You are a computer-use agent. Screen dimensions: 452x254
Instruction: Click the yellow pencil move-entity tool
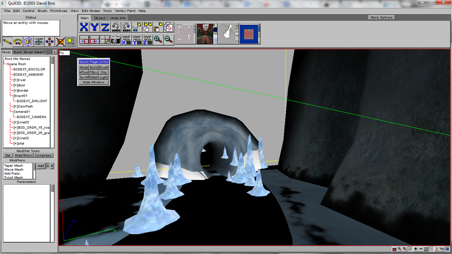pos(8,42)
